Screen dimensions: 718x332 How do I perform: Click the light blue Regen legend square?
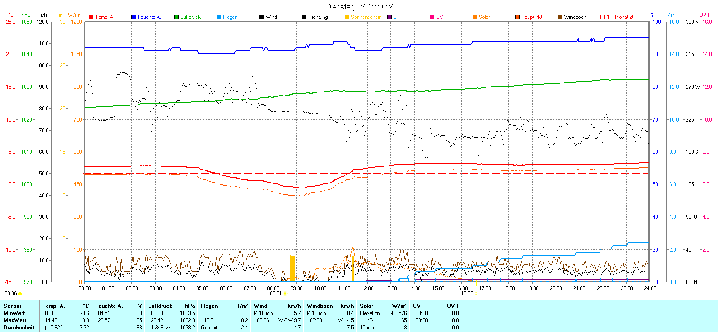tap(219, 17)
